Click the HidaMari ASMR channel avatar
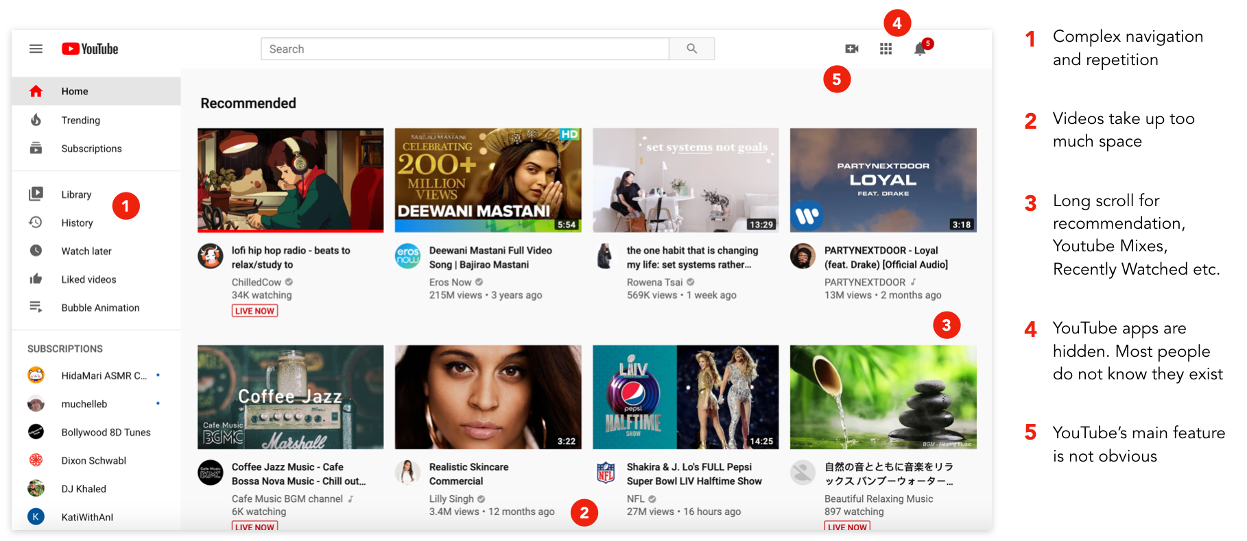Image resolution: width=1247 pixels, height=541 pixels. 36,375
